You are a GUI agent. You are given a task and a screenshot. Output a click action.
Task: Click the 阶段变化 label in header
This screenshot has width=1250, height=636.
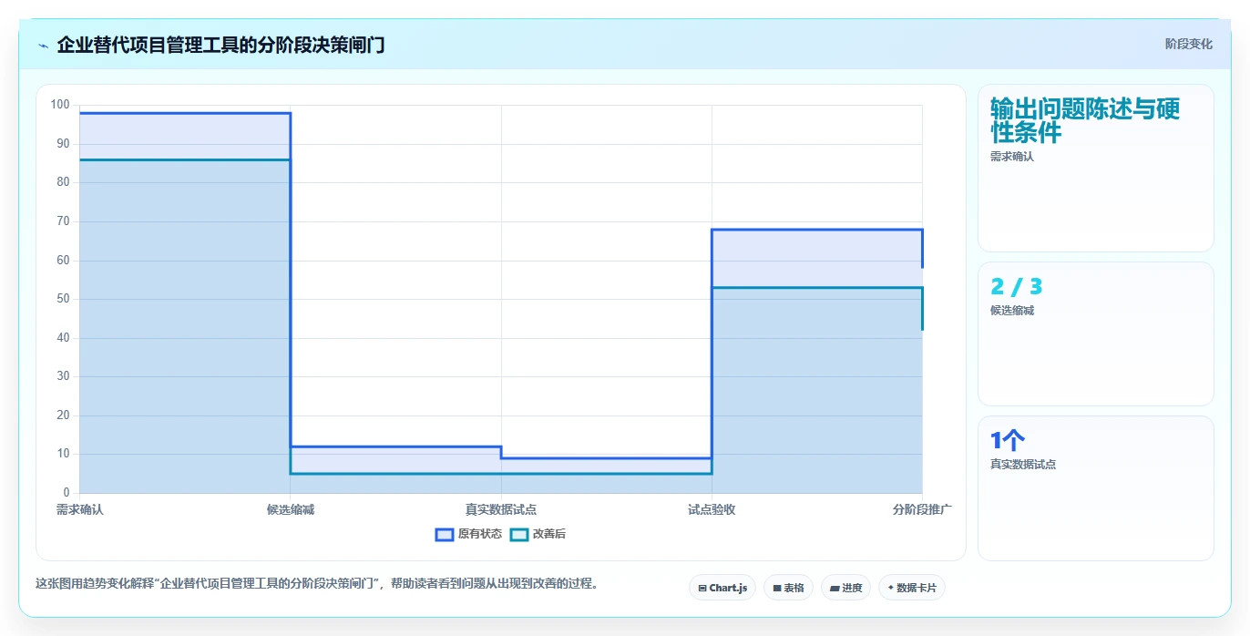tap(1189, 44)
